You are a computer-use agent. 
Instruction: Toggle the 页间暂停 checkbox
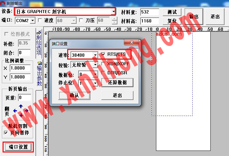pos(5,132)
